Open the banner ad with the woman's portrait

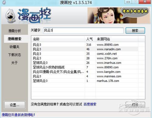coord(119,15)
